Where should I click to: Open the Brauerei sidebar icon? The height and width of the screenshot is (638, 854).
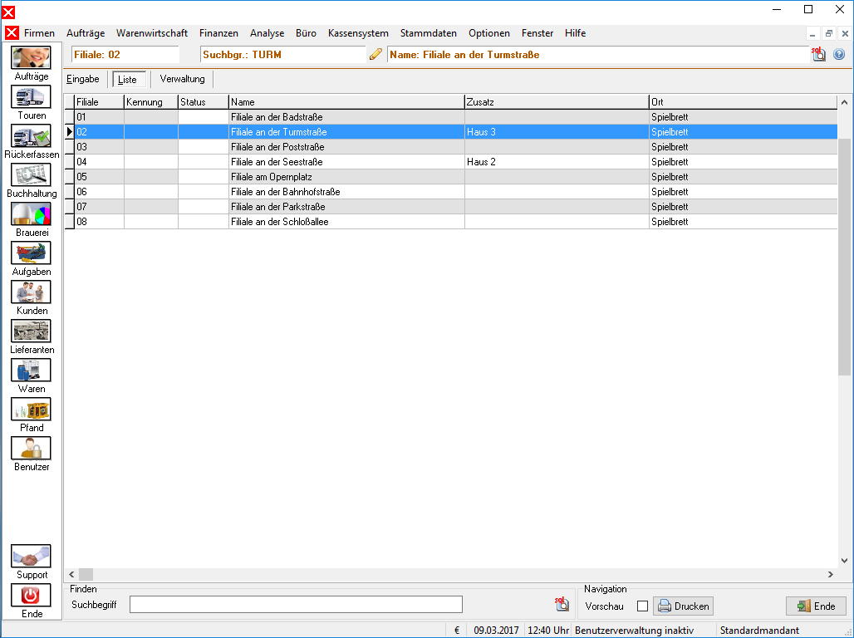(x=31, y=214)
